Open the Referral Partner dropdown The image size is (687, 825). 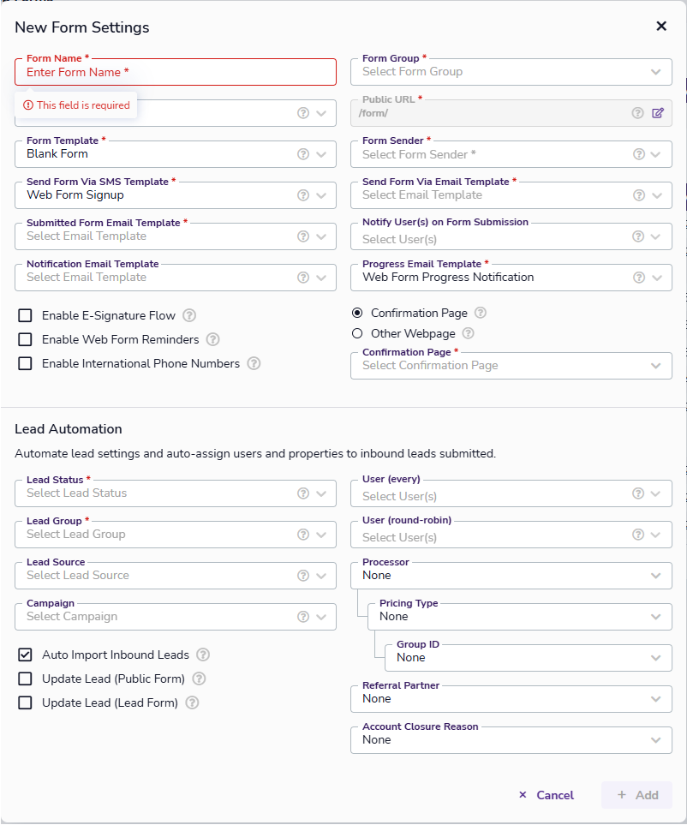[x=511, y=699]
